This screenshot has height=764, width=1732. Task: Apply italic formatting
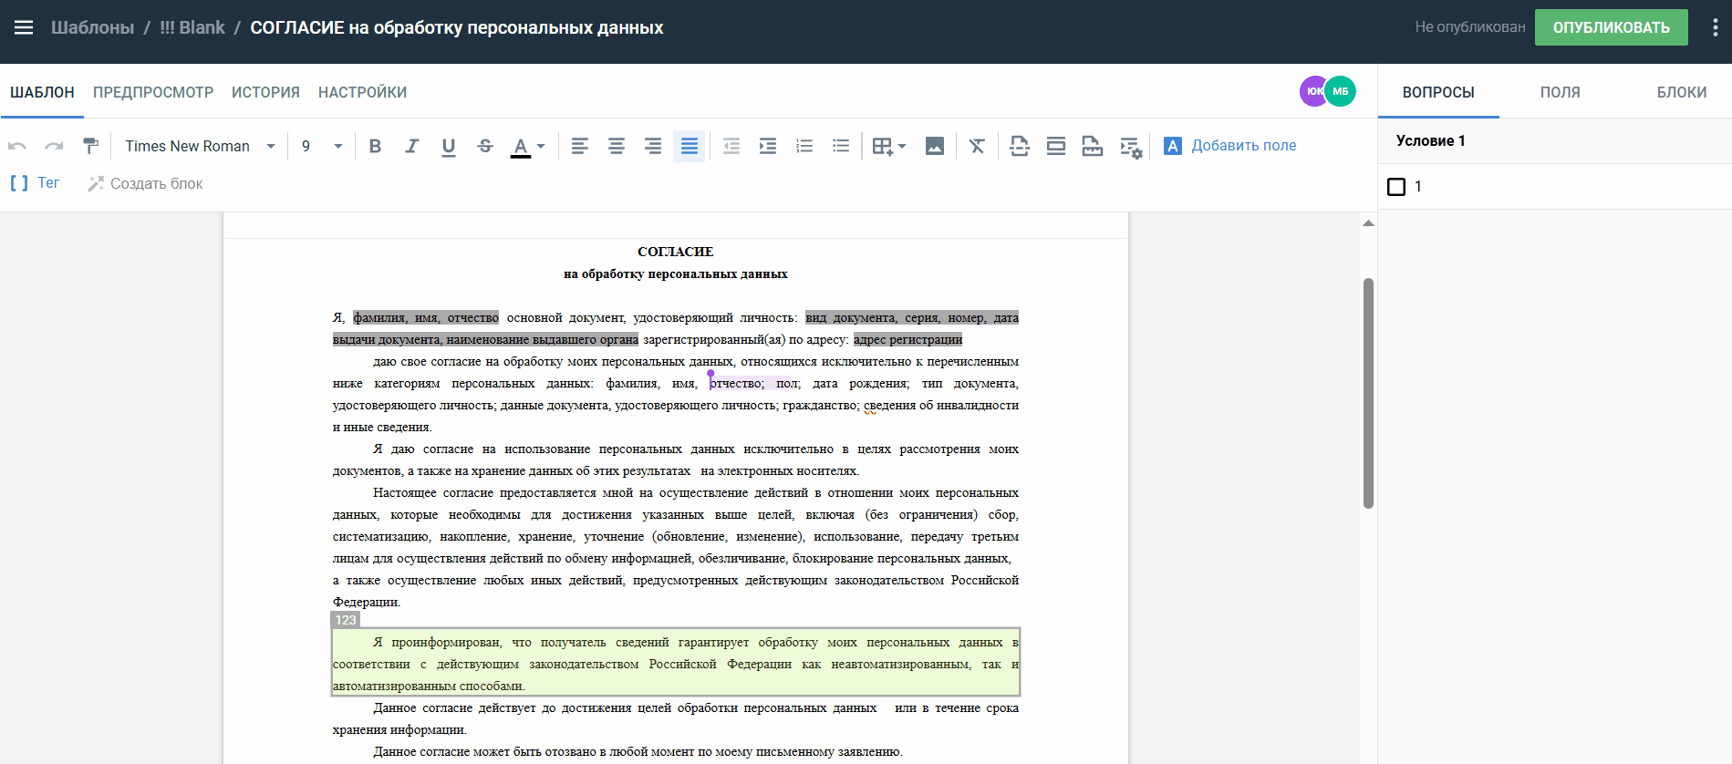(412, 146)
